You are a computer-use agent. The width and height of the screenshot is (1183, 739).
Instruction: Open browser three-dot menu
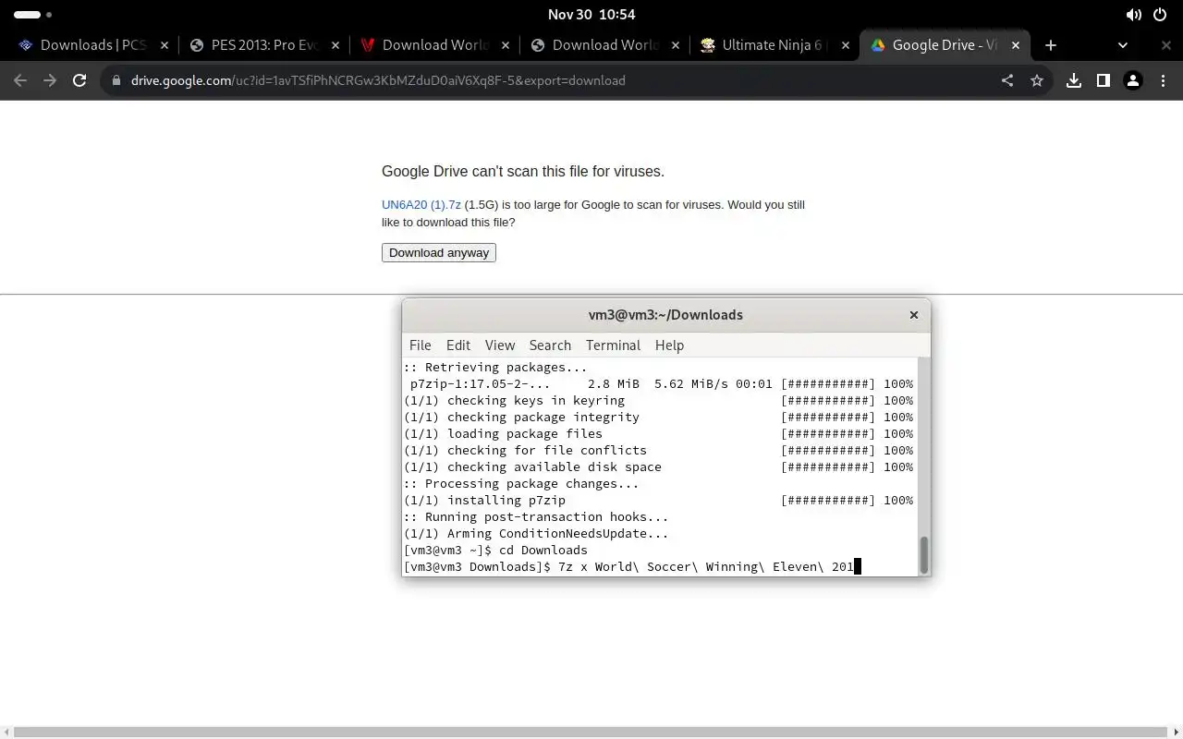click(x=1163, y=80)
